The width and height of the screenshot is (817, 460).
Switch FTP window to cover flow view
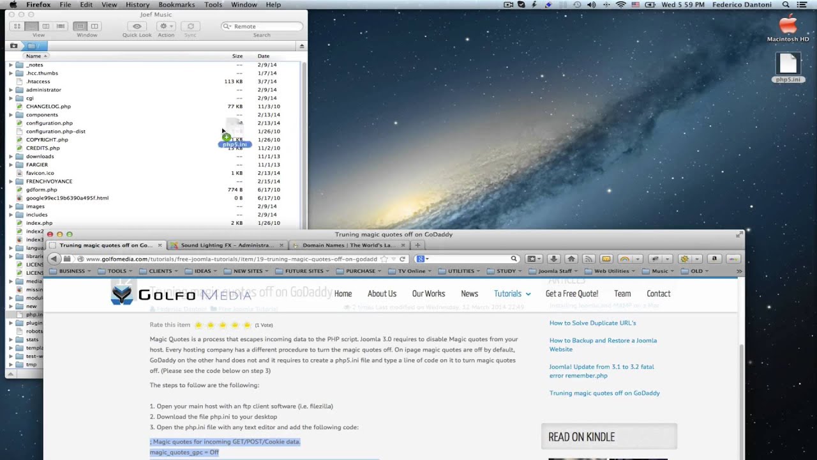pos(61,26)
